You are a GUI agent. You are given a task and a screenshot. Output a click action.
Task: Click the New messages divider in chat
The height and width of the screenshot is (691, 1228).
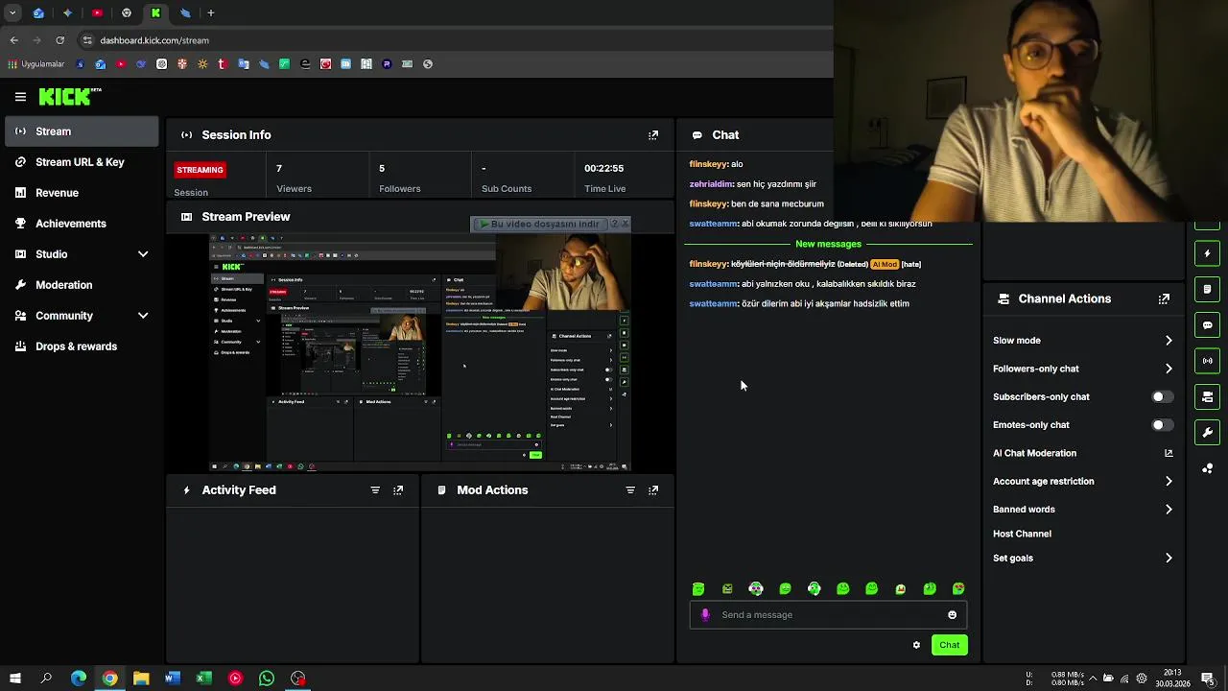click(x=828, y=244)
